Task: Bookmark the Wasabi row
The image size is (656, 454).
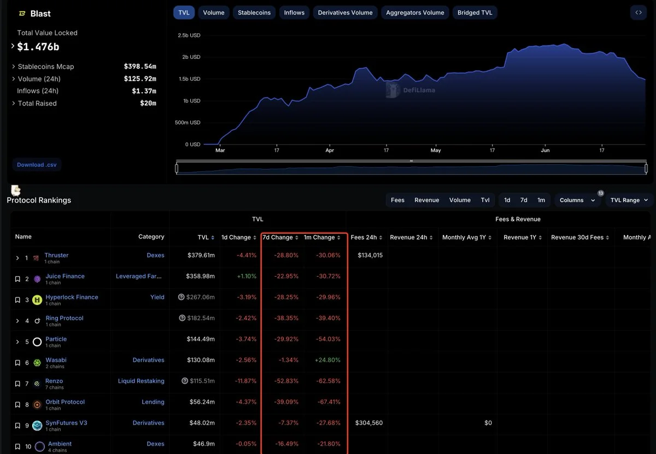Action: point(17,363)
